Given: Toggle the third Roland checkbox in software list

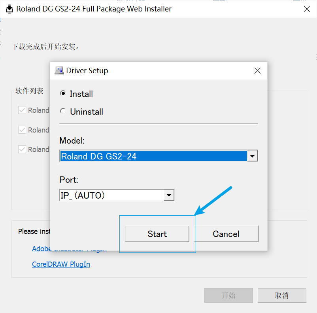Looking at the screenshot, I should (22, 149).
